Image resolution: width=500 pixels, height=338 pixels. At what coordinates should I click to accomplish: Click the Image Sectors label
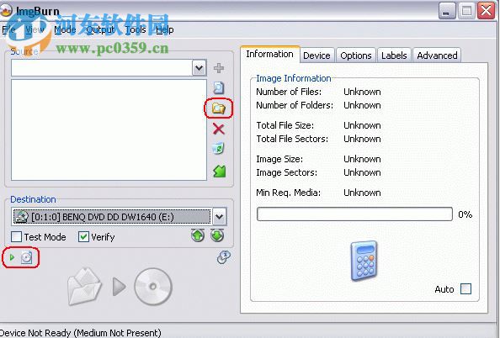pos(287,172)
